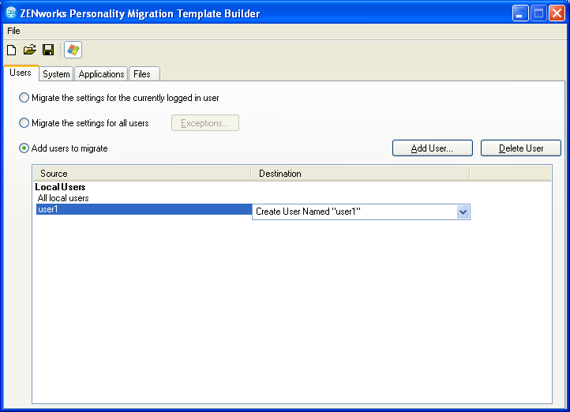Expand the Create User Named dropdown arrow

[463, 212]
